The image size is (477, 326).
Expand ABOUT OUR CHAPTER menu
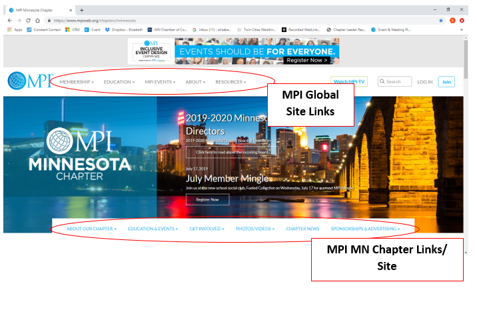click(91, 229)
